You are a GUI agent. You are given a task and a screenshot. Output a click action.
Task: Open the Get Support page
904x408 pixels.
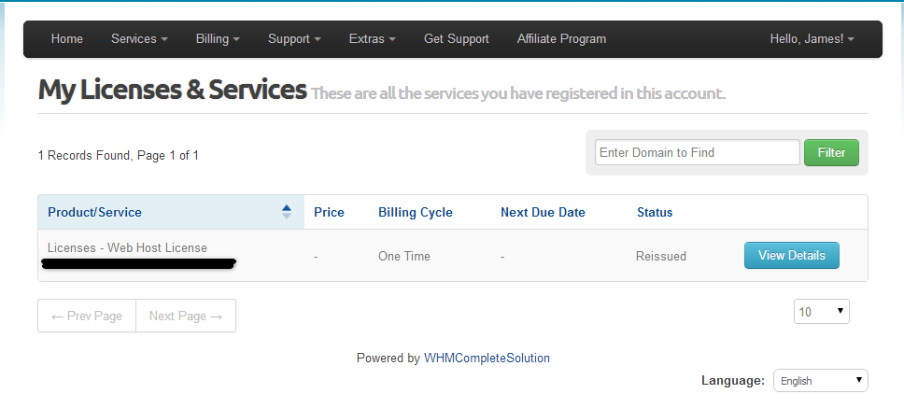[x=457, y=38]
